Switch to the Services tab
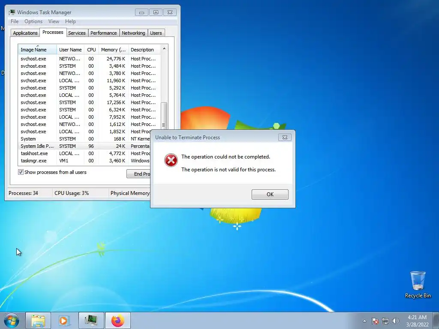This screenshot has height=329, width=439. tap(77, 33)
